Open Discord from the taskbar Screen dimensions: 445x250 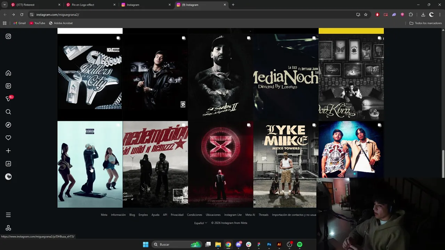point(238,244)
